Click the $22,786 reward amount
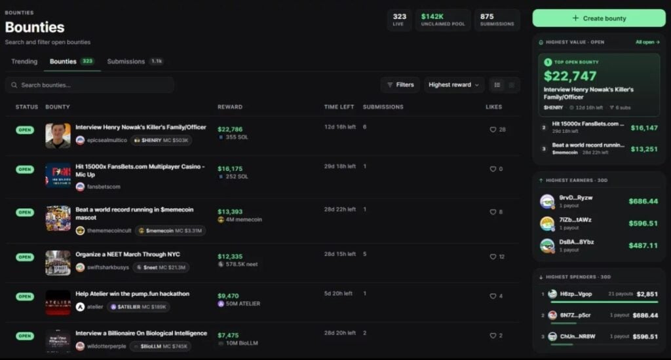This screenshot has width=671, height=360. pyautogui.click(x=230, y=129)
